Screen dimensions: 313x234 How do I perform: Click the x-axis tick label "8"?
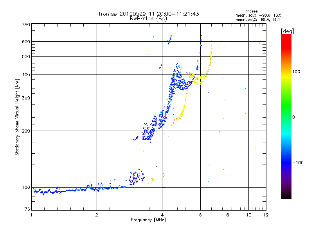tap(228, 215)
